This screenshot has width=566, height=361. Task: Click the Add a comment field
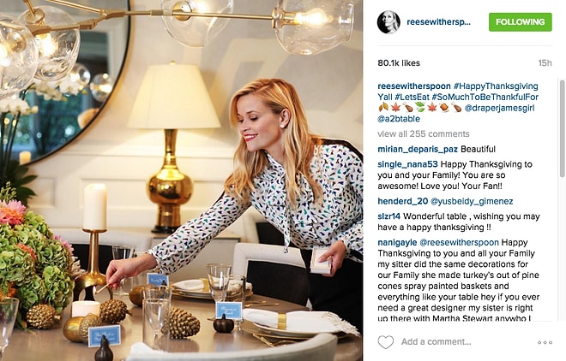coord(466,342)
